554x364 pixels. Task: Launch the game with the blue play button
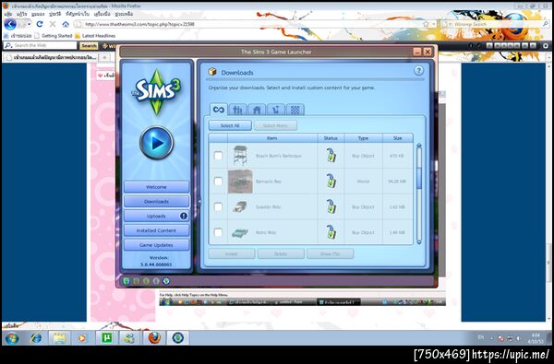(157, 143)
